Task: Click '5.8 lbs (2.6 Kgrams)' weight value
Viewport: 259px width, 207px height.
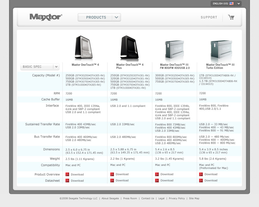Action: 213,159
